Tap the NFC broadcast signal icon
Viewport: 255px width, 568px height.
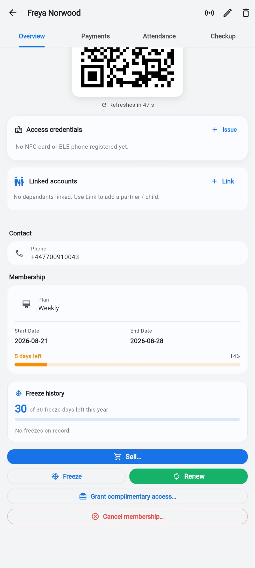(x=209, y=13)
